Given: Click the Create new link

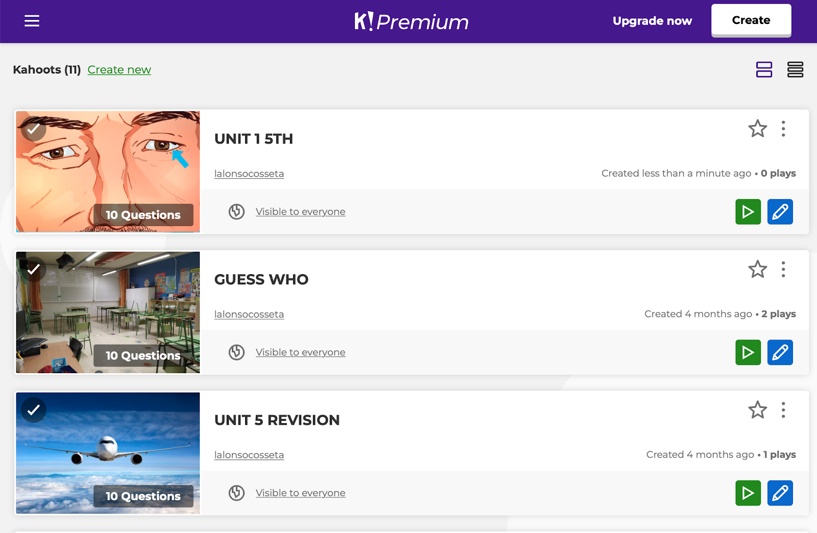Looking at the screenshot, I should tap(119, 70).
